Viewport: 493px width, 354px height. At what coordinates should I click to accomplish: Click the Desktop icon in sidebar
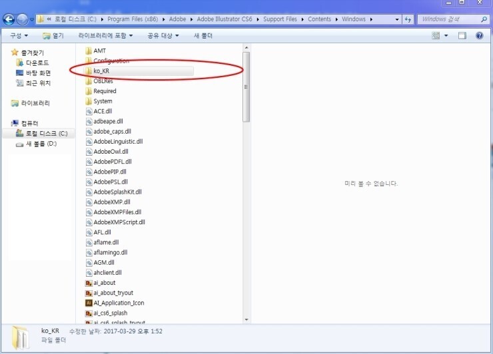(x=19, y=73)
